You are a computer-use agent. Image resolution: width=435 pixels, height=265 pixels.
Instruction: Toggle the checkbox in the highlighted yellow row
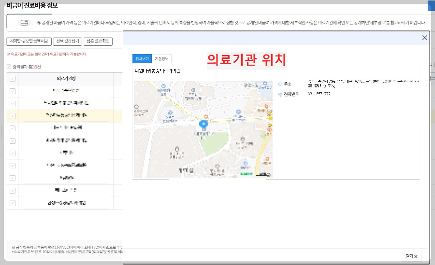point(13,116)
